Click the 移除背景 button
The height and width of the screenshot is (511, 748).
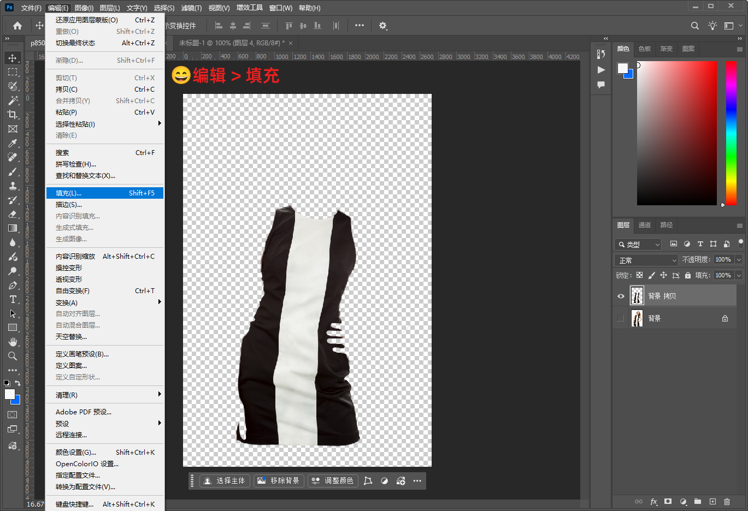pyautogui.click(x=279, y=480)
